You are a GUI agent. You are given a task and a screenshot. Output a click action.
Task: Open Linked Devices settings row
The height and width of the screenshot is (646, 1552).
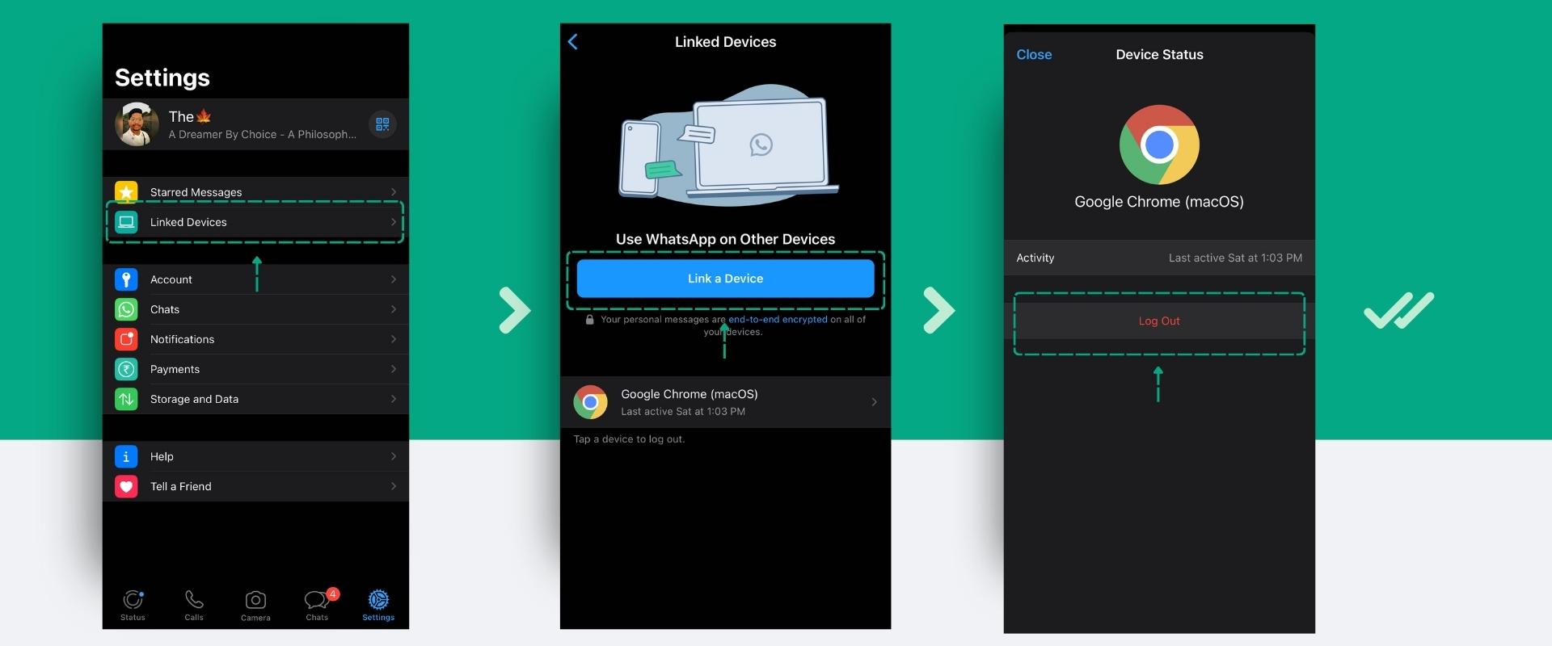pos(255,222)
